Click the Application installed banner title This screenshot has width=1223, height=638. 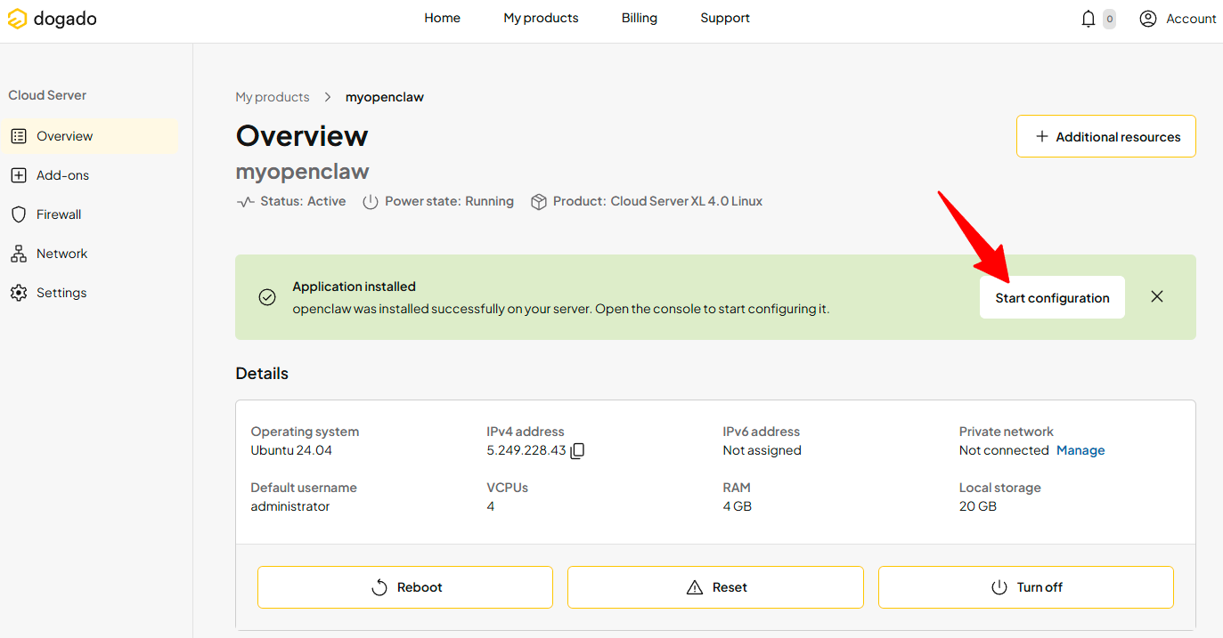(x=355, y=287)
